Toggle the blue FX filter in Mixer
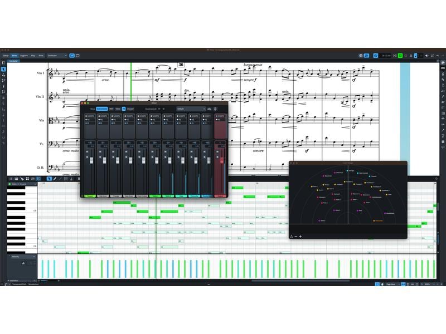Image resolution: width=446 pixels, height=334 pixels. pos(124,109)
